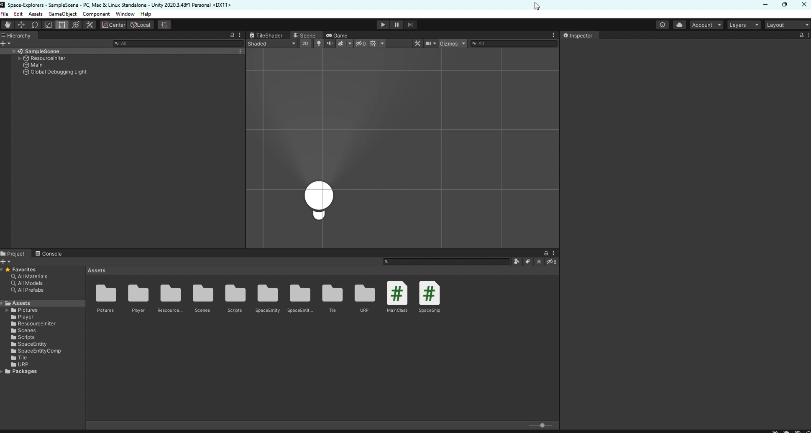The height and width of the screenshot is (433, 811).
Task: Switch to the Console tab
Action: point(49,254)
